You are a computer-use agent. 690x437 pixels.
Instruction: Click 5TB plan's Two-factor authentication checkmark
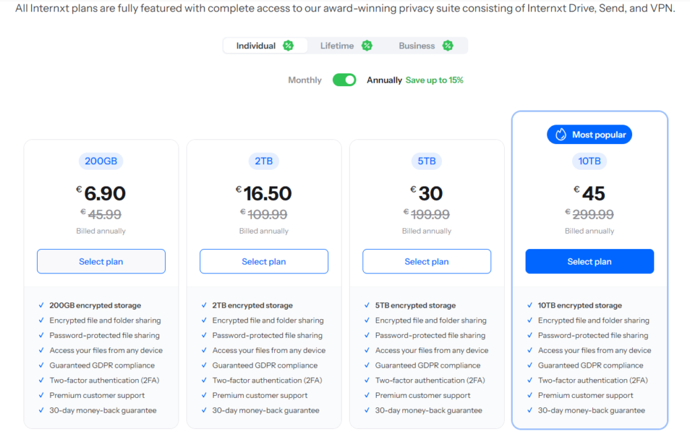tap(367, 380)
